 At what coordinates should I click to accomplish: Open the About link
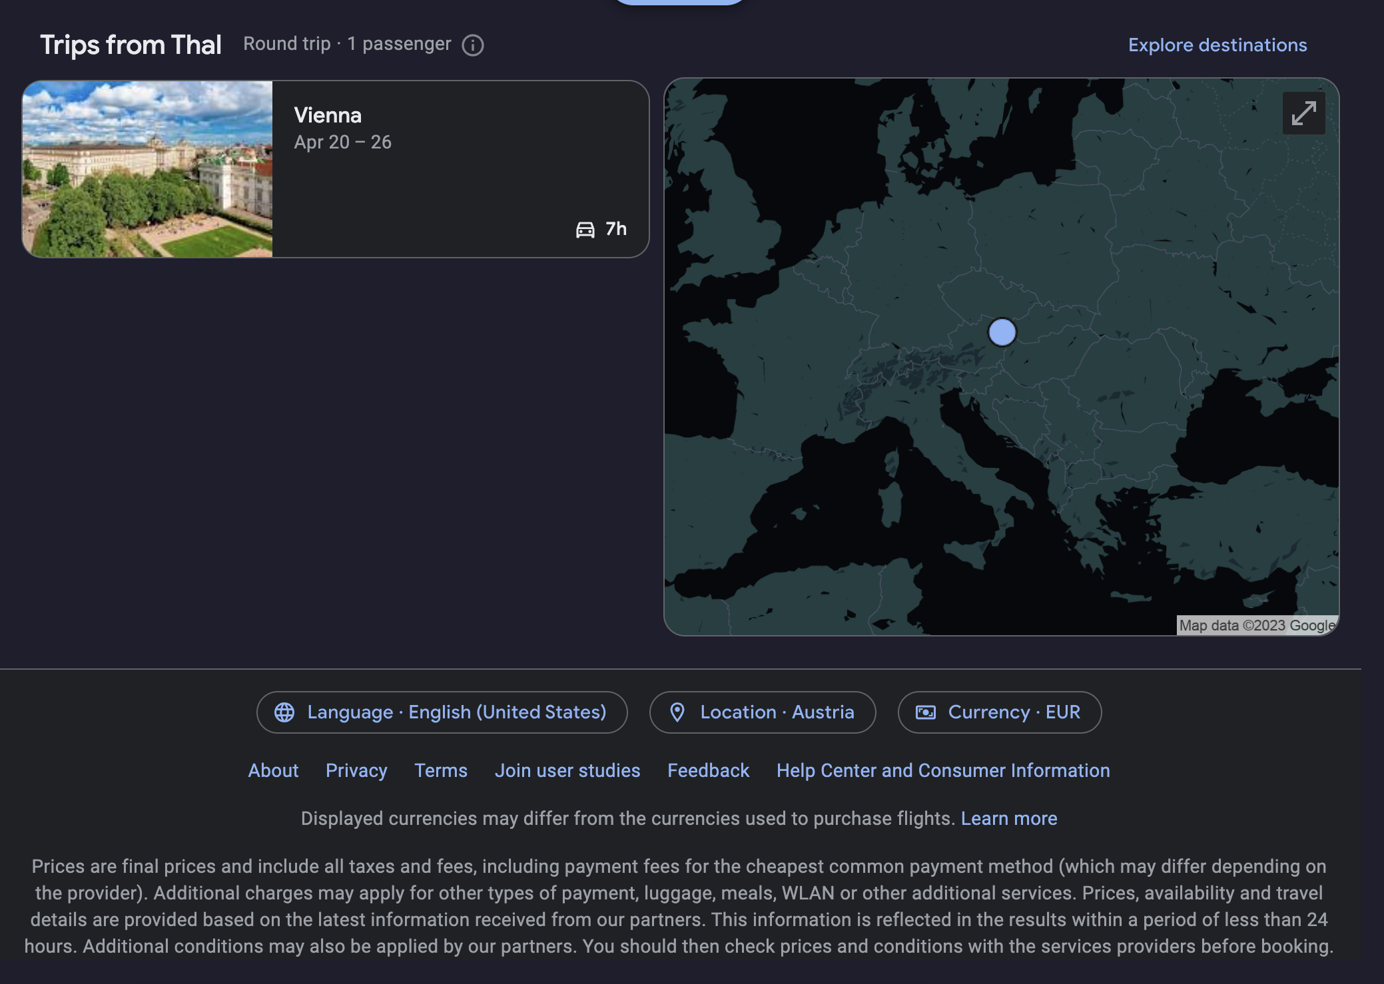pos(273,770)
